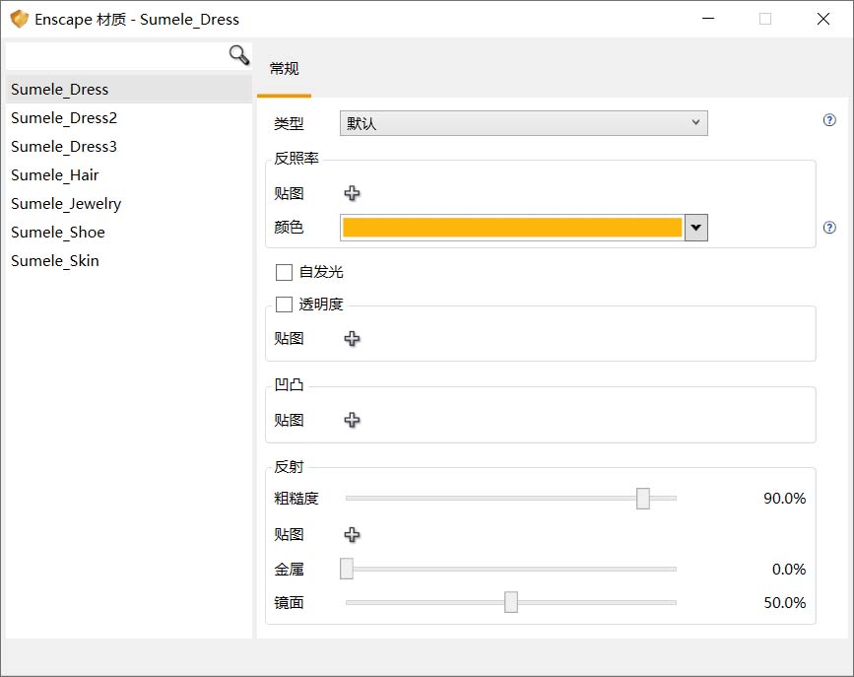Expand the 颜色 picker dropdown arrow
854x677 pixels.
(696, 228)
